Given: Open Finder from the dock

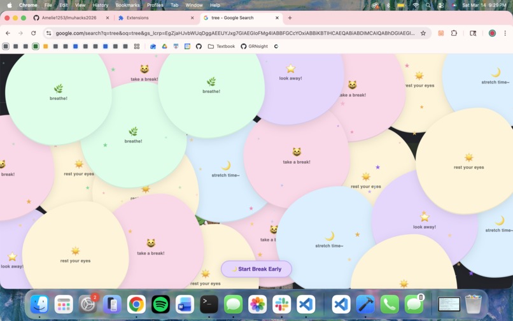Looking at the screenshot, I should 39,304.
